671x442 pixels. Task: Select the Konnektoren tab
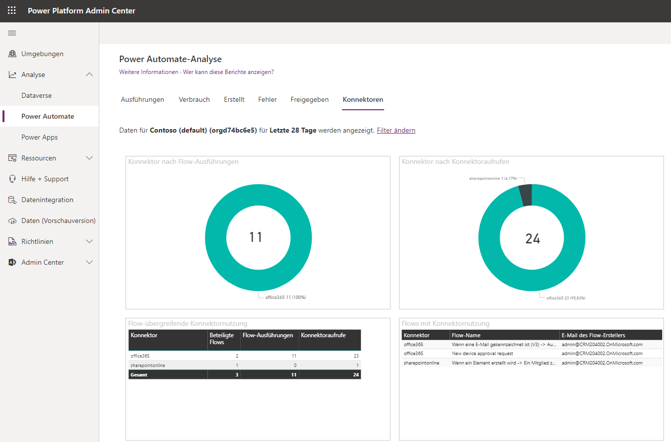[x=363, y=99]
